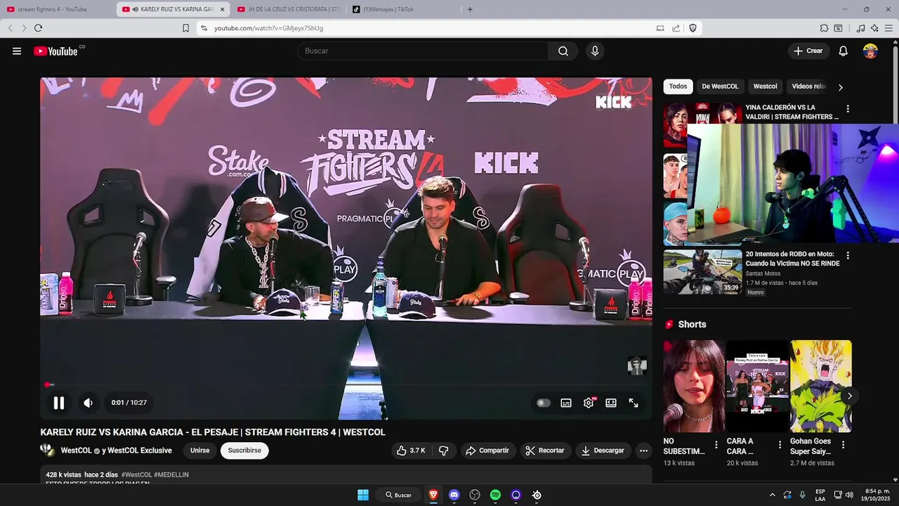Subscribe using the Suscribirse button
The width and height of the screenshot is (899, 506).
[244, 450]
